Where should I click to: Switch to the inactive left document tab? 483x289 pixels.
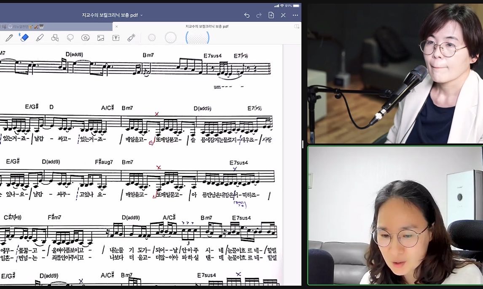[x=56, y=27]
